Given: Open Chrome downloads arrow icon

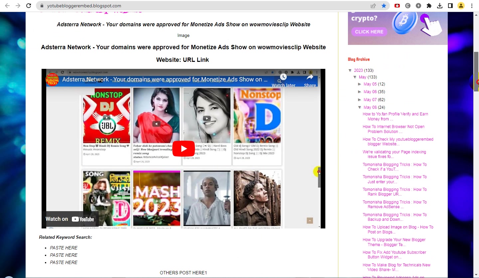Looking at the screenshot, I should pos(440,6).
